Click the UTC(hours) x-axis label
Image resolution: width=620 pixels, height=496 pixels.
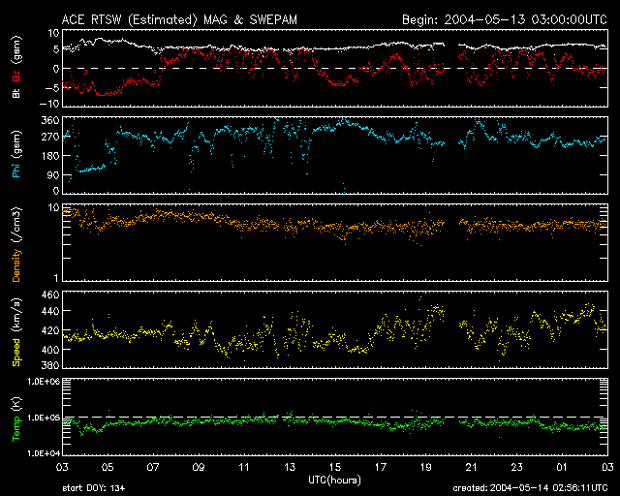pos(335,480)
